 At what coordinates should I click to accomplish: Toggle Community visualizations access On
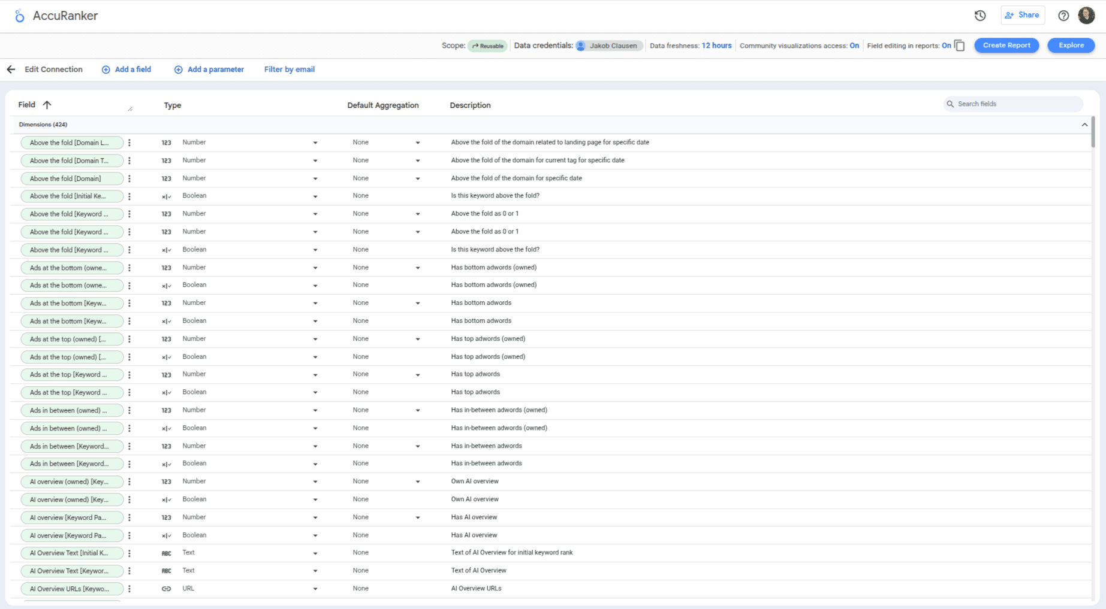[x=854, y=46]
